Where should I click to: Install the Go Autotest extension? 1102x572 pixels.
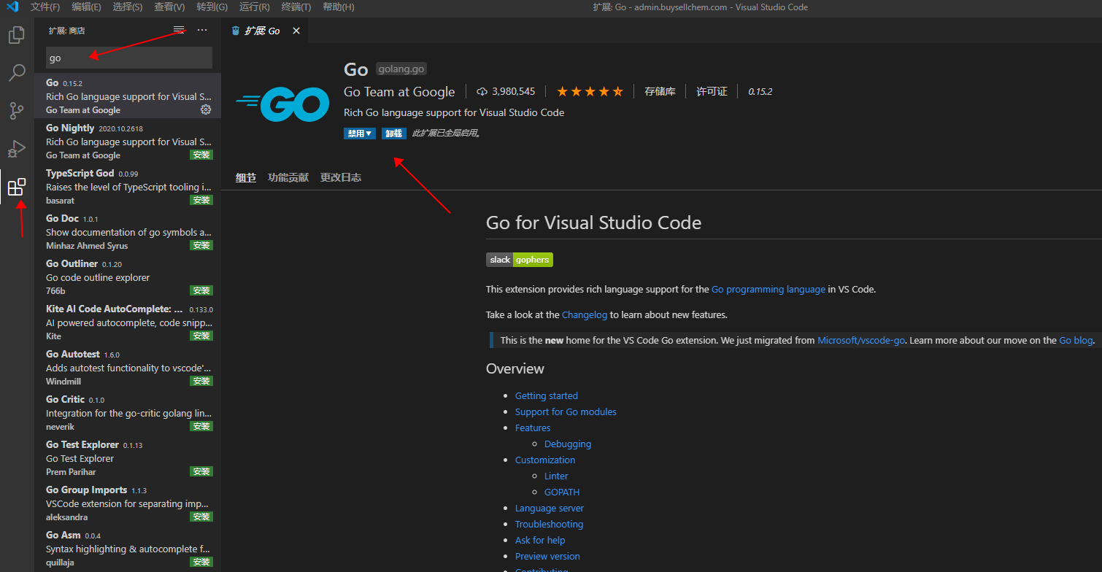coord(201,381)
